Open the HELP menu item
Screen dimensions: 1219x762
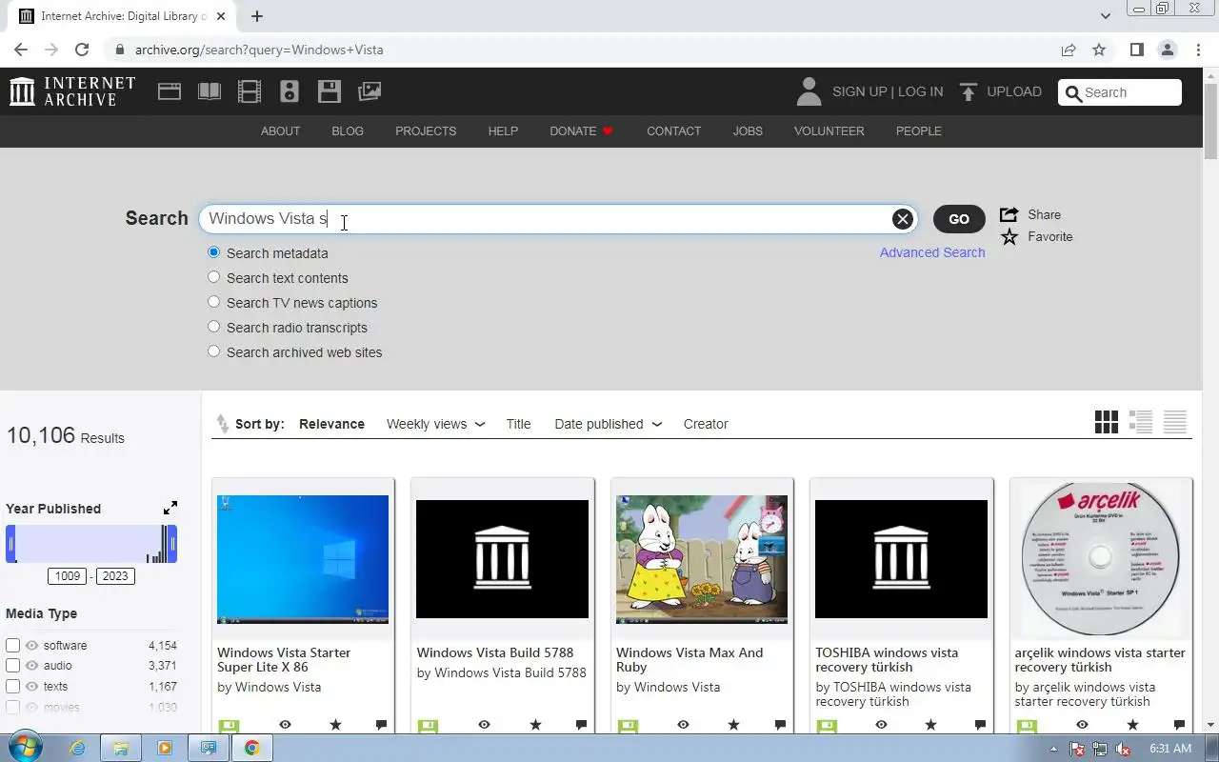click(503, 131)
